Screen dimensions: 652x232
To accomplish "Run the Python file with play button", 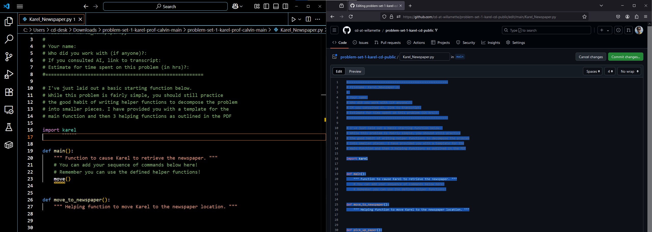I will (293, 19).
